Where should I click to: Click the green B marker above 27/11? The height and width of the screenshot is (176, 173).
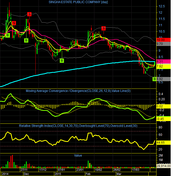(x=26, y=40)
